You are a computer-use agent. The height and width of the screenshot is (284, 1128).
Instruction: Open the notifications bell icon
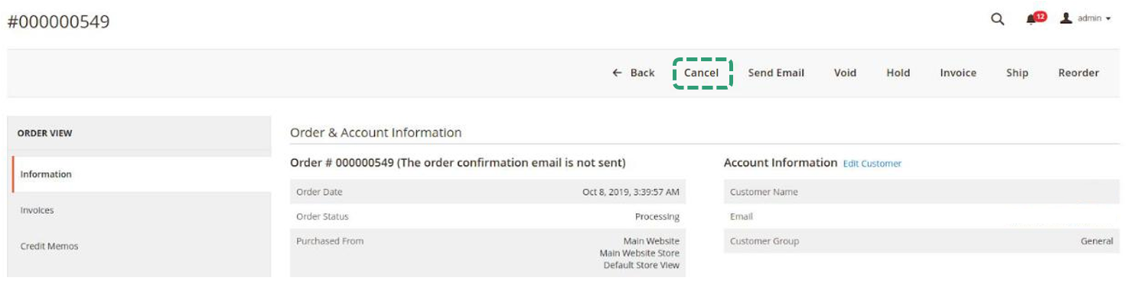pyautogui.click(x=1032, y=20)
